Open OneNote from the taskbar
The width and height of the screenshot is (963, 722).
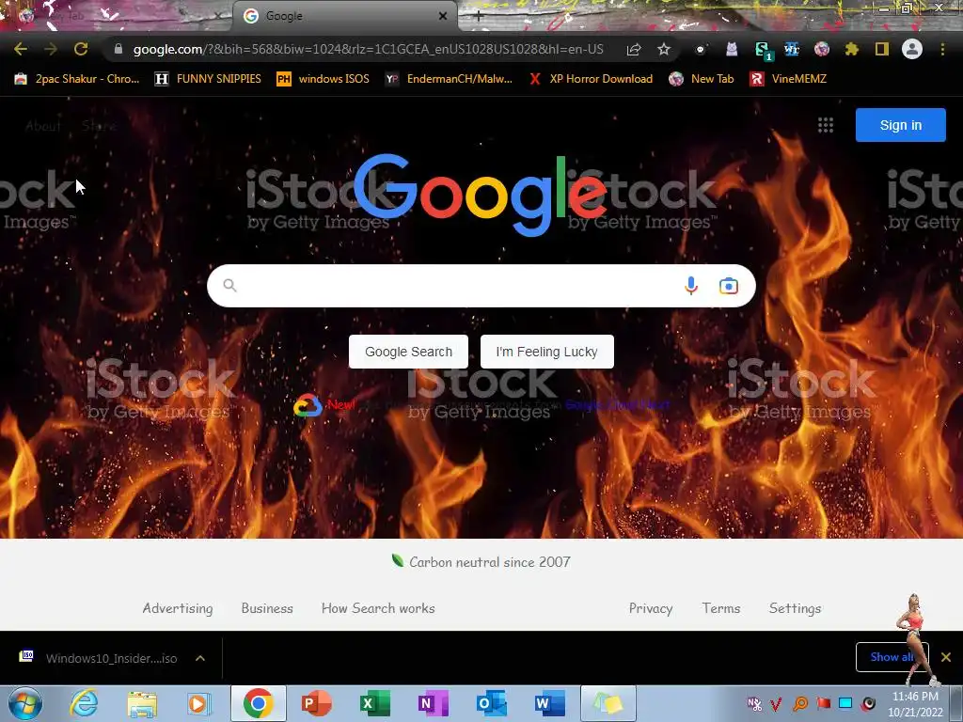pos(432,703)
